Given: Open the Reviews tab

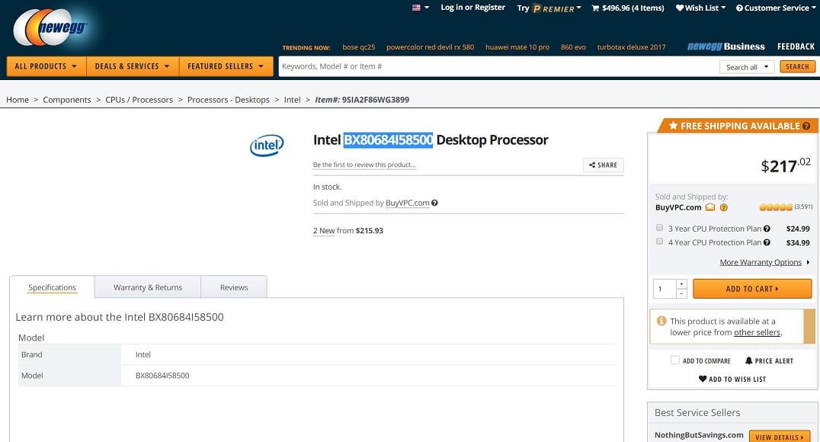Looking at the screenshot, I should pos(234,287).
